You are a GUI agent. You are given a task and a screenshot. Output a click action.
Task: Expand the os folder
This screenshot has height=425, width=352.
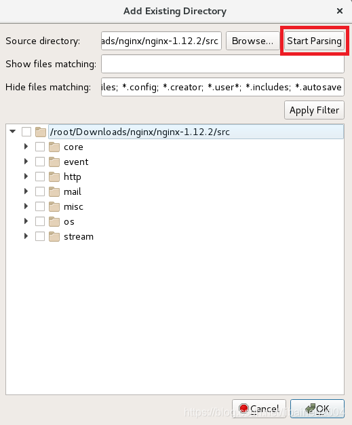tap(26, 221)
